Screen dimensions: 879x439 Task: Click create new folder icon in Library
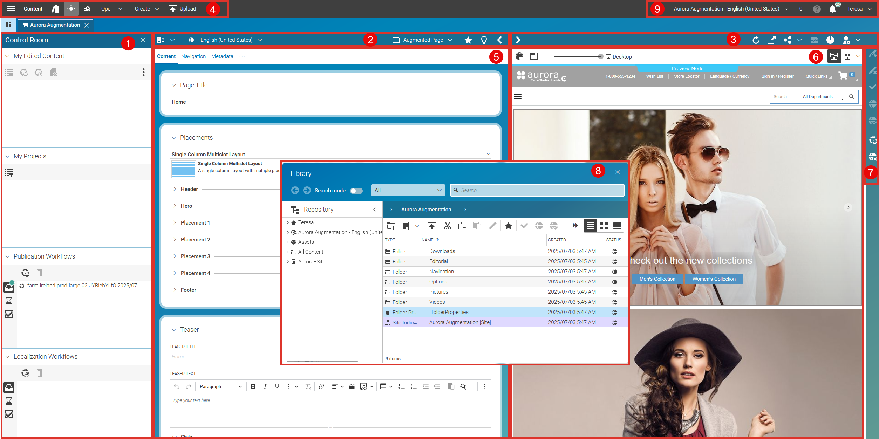391,226
